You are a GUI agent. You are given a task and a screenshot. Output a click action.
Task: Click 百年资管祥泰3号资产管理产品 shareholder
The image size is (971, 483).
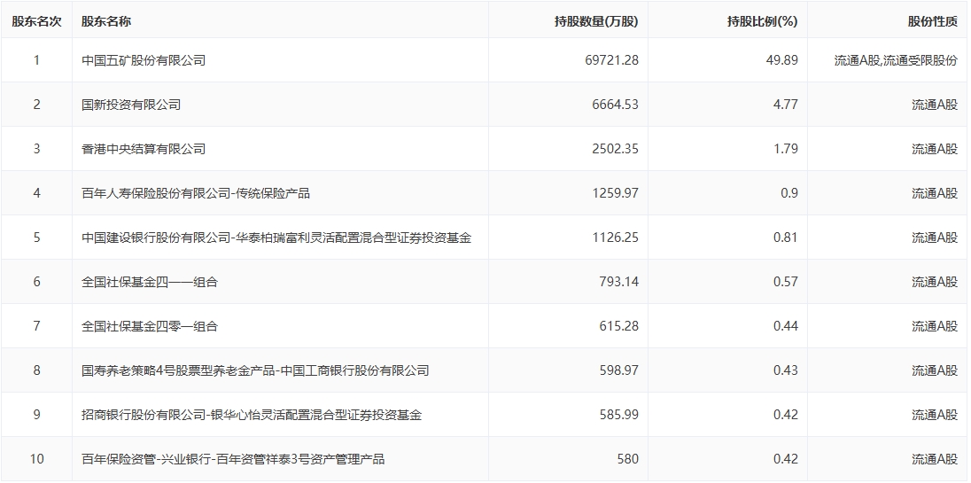click(299, 459)
